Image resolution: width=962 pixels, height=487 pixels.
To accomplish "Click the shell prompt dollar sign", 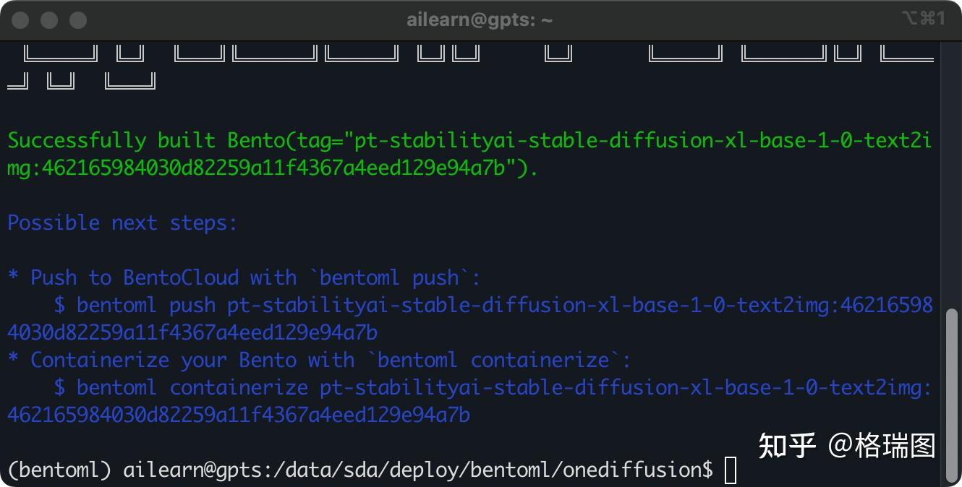I will (x=707, y=470).
